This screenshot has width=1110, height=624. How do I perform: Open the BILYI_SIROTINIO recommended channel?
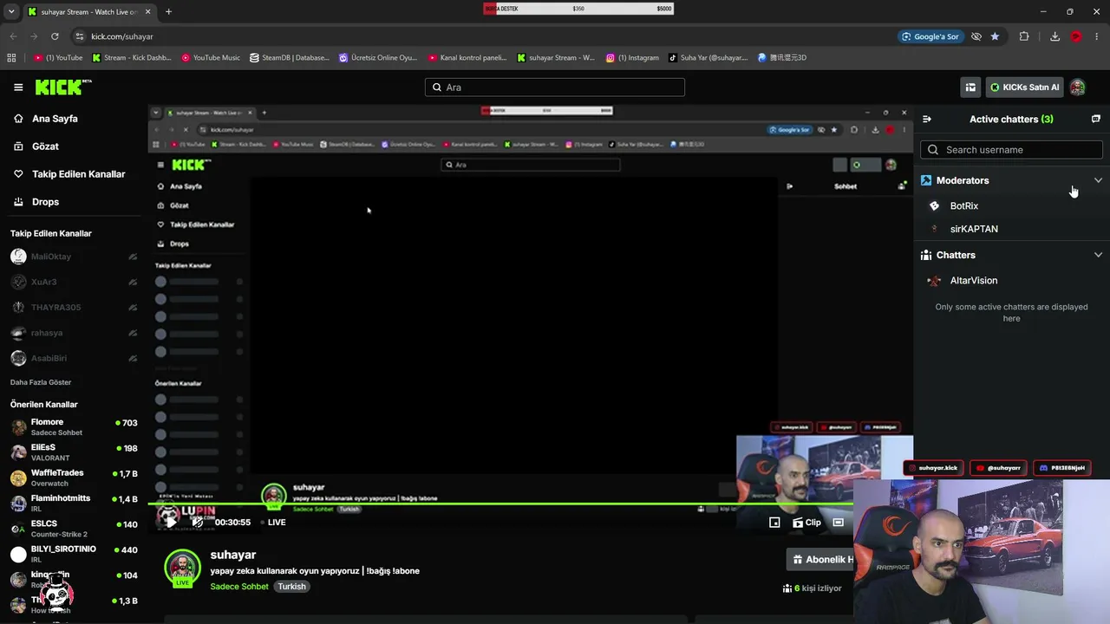(x=74, y=554)
